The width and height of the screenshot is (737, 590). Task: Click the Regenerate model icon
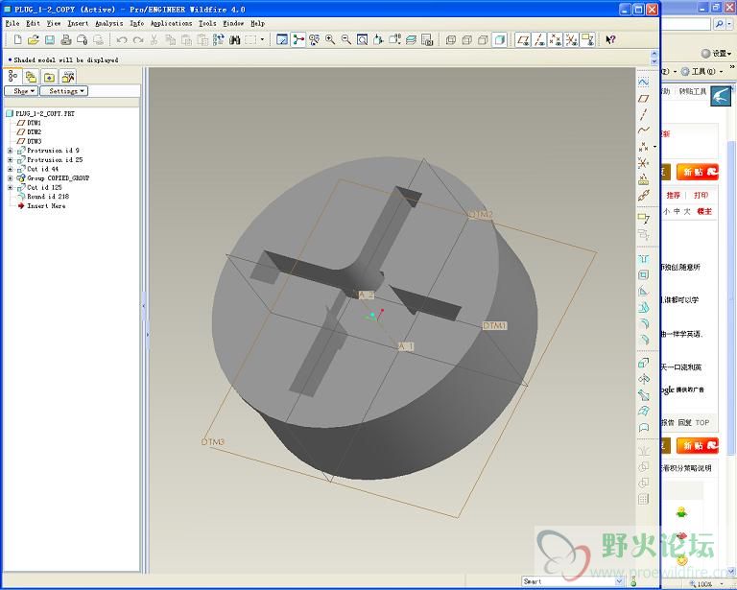coord(218,40)
